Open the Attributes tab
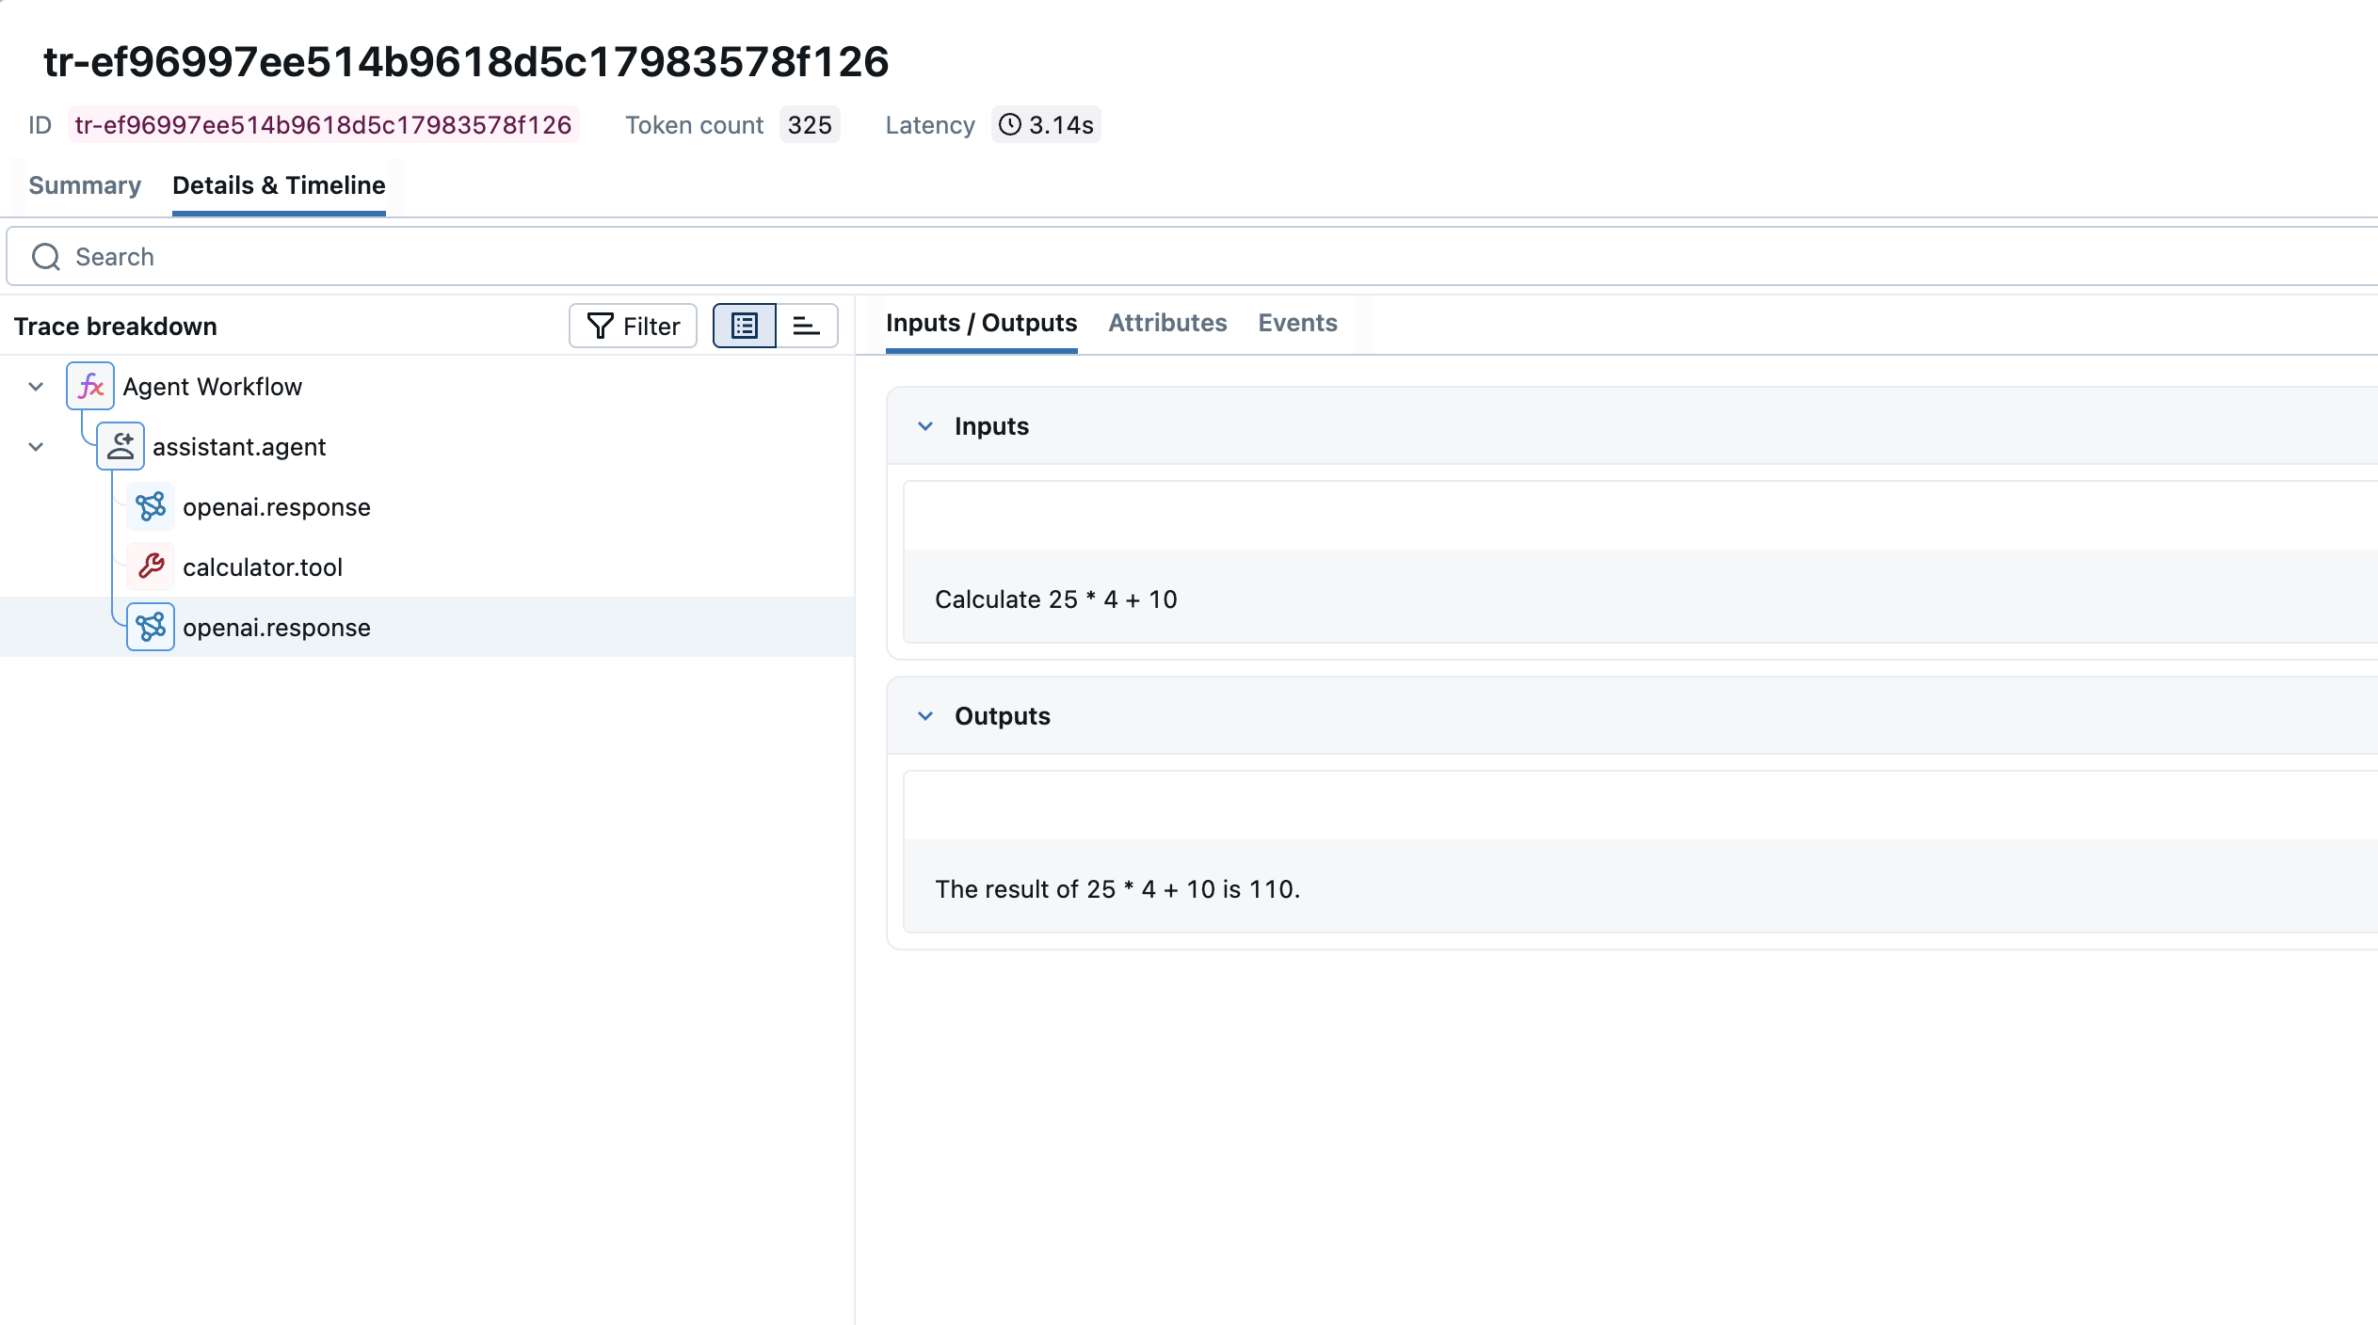The width and height of the screenshot is (2378, 1325). (1167, 323)
